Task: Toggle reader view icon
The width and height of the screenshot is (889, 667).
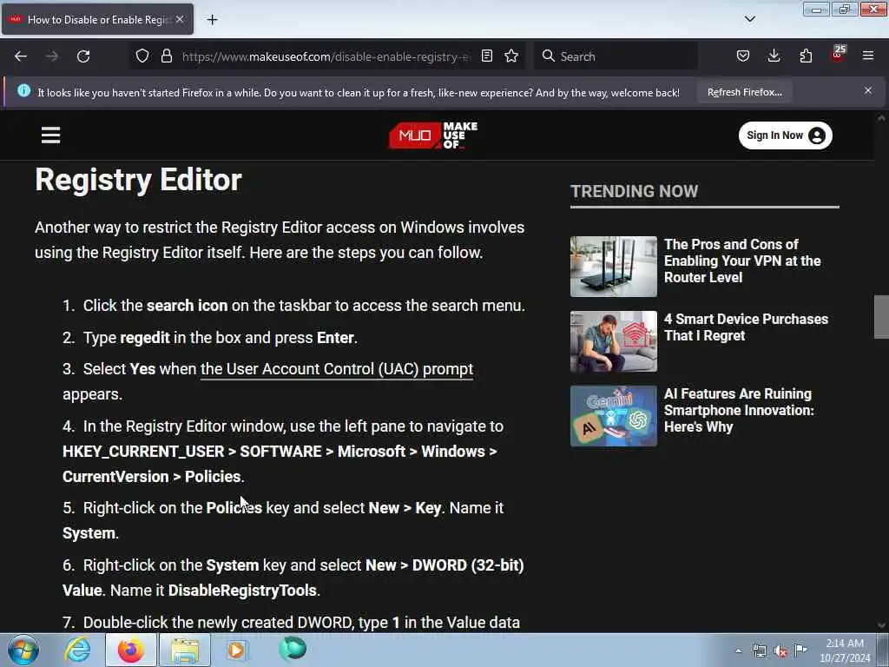Action: pyautogui.click(x=486, y=56)
